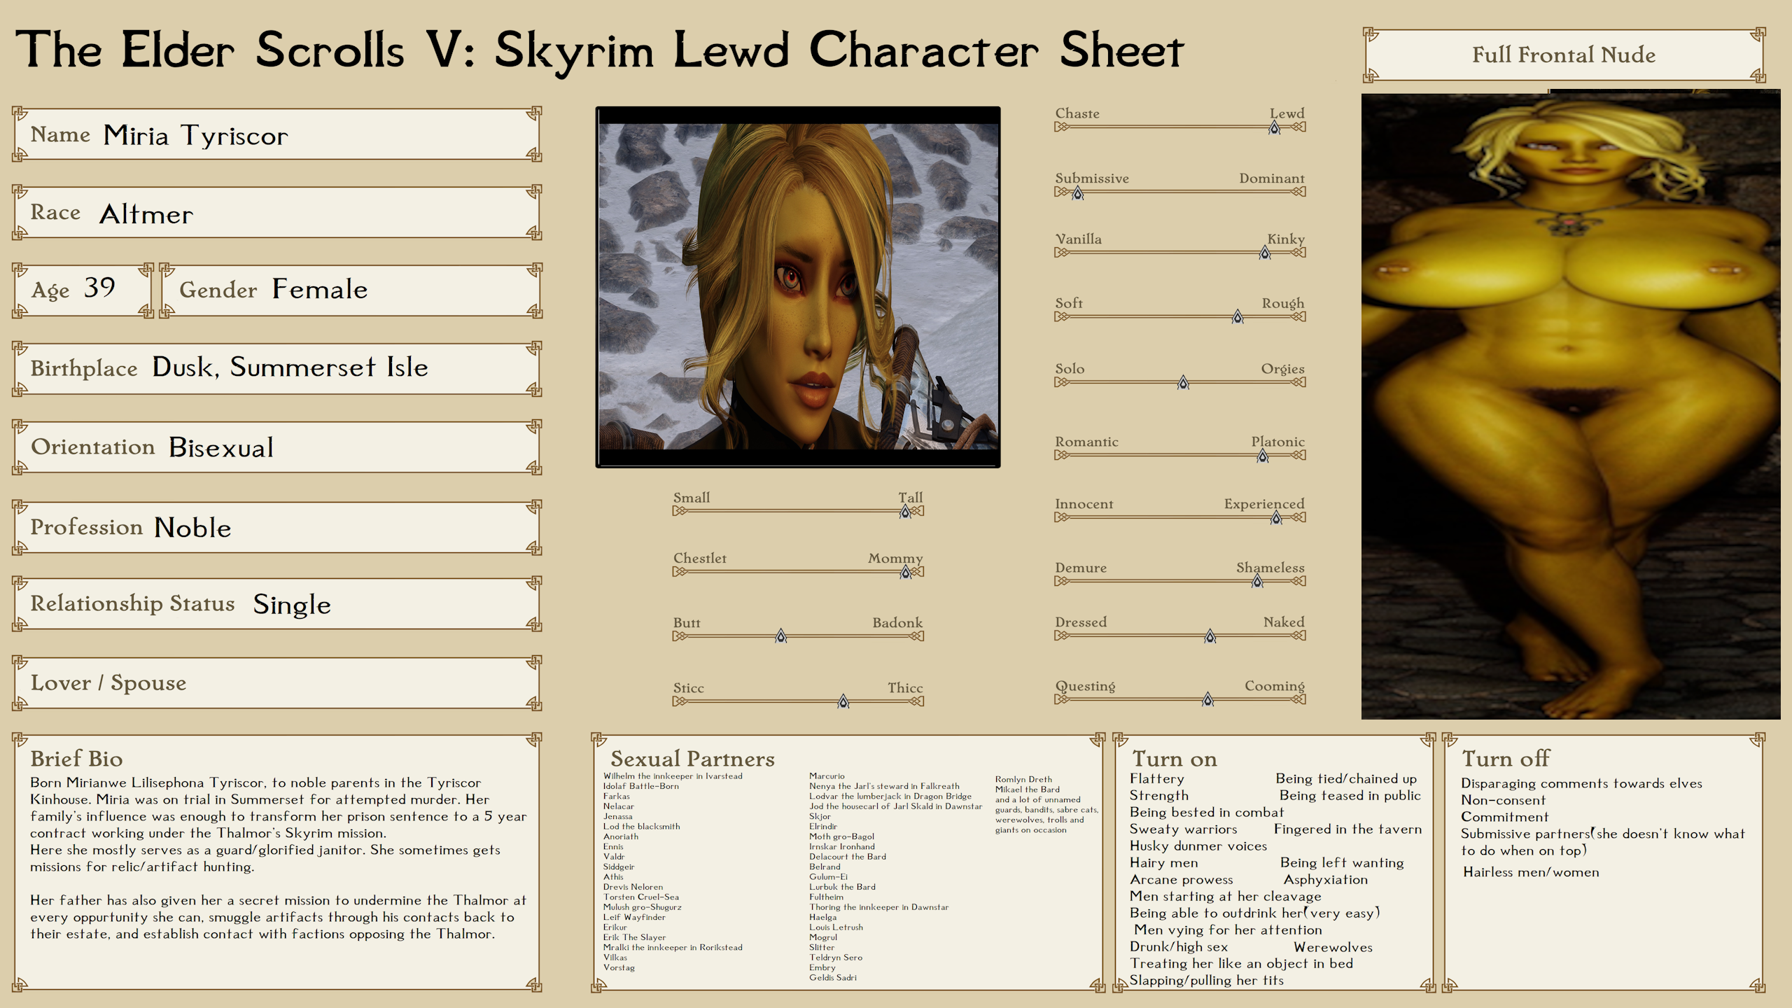
Task: Select the Teldryn Sero entry
Action: [x=836, y=958]
